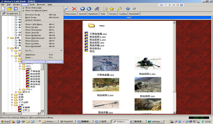This screenshot has height=124, width=213.
Task: Click the blue question mark help icon
Action: (x=128, y=9)
